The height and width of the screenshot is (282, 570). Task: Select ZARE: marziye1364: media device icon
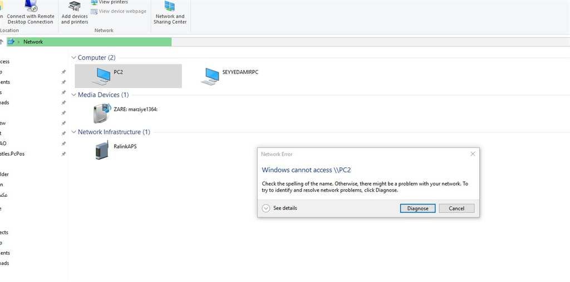tap(101, 113)
